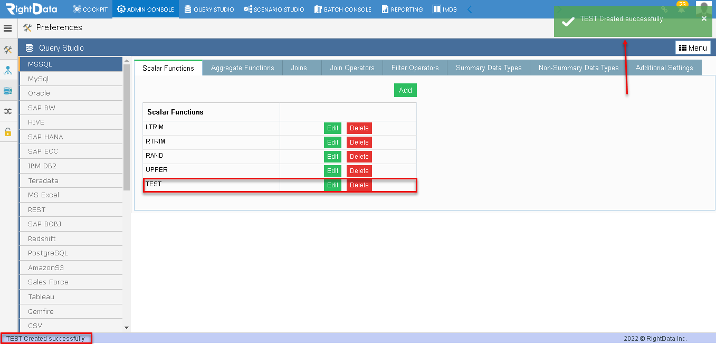Click the left chevron navigation arrow
The height and width of the screenshot is (344, 716).
click(470, 9)
